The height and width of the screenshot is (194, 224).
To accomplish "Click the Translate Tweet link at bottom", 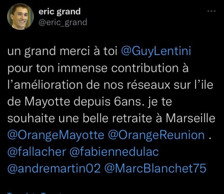I will [x=34, y=193].
